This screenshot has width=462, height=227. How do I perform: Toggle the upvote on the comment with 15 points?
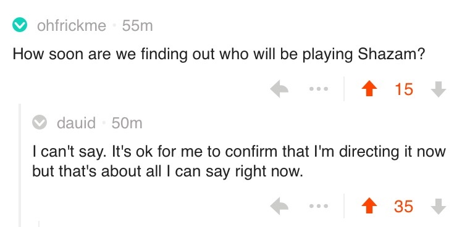pos(369,89)
